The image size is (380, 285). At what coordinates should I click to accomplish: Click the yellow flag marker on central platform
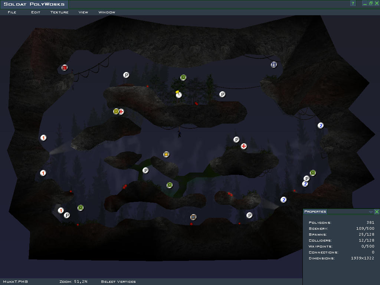pyautogui.click(x=179, y=94)
